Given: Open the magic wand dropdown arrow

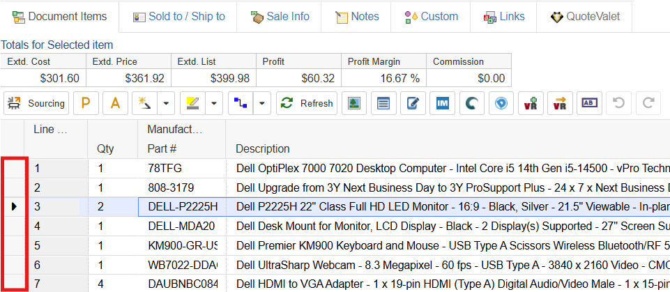Looking at the screenshot, I should (x=166, y=104).
